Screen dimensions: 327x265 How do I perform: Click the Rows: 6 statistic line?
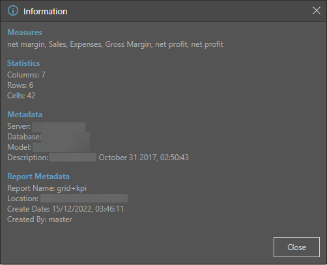click(x=20, y=85)
